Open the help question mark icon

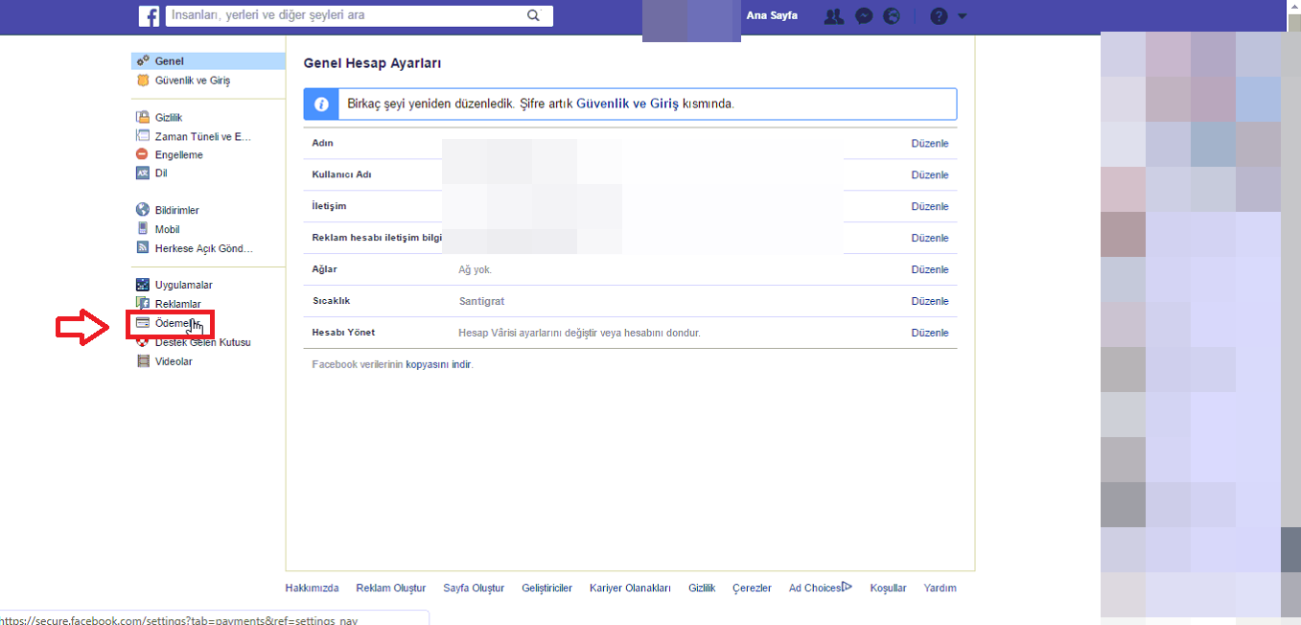pos(939,16)
